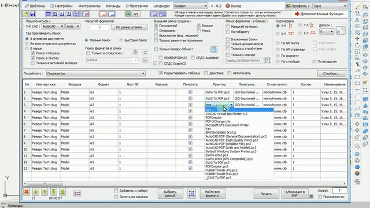Select Быстрый поиск radio button
The width and height of the screenshot is (370, 208).
[121, 40]
